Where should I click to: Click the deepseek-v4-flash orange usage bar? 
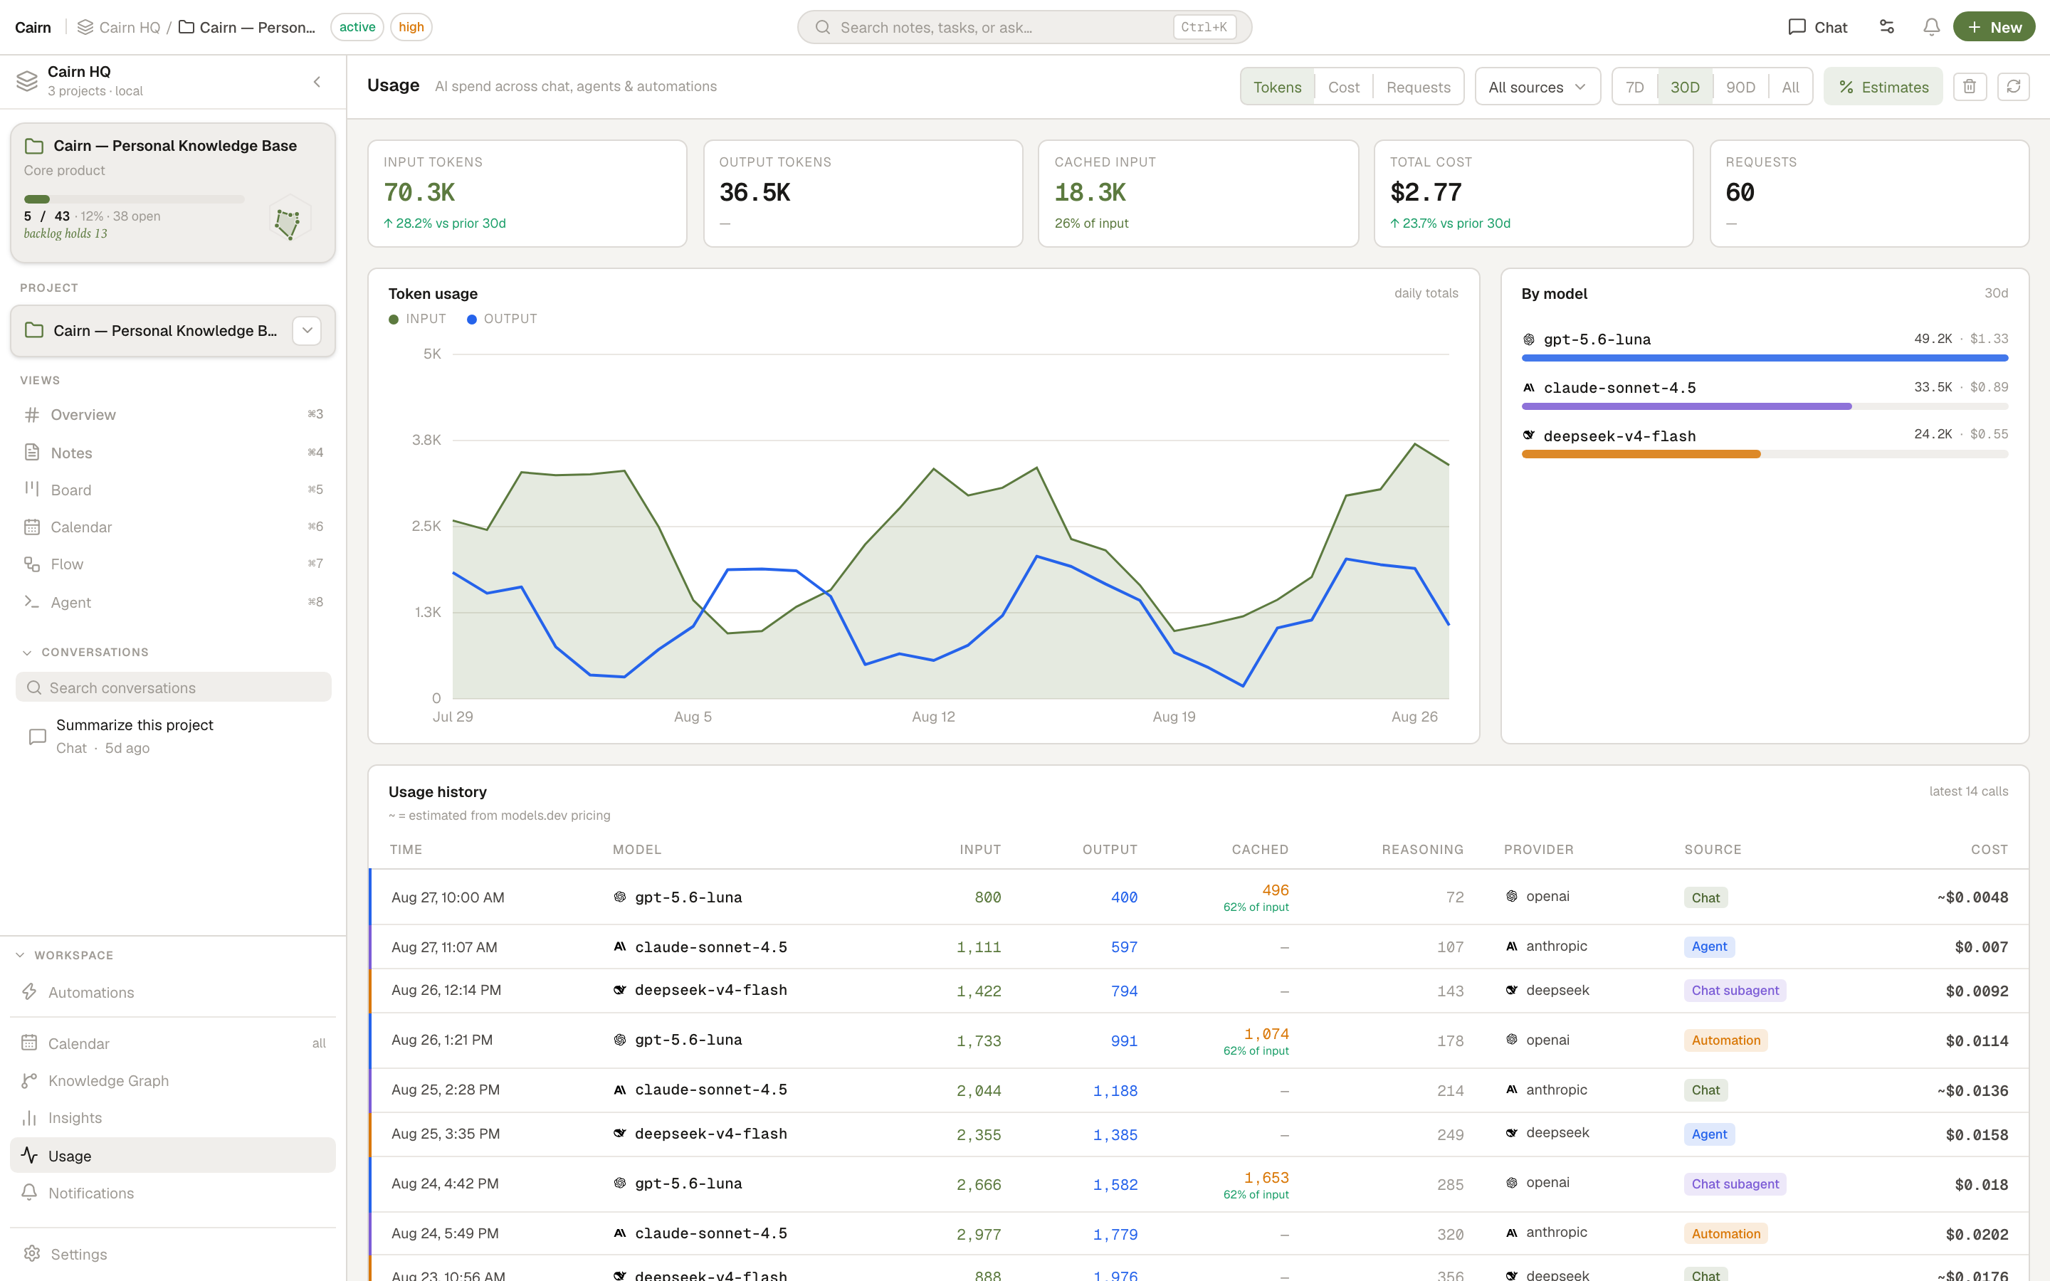click(x=1641, y=454)
